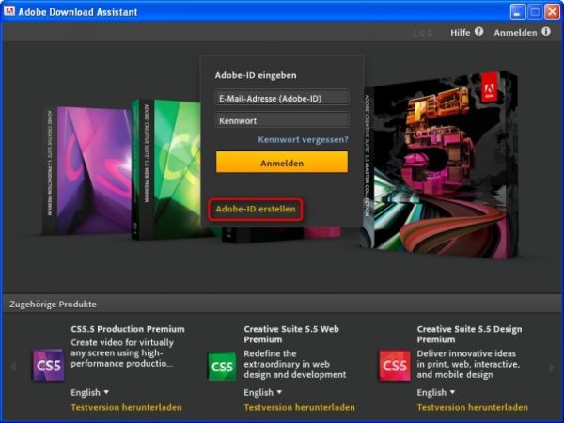Click the Adobe-ID eingeben heading
The width and height of the screenshot is (564, 423).
click(x=256, y=75)
